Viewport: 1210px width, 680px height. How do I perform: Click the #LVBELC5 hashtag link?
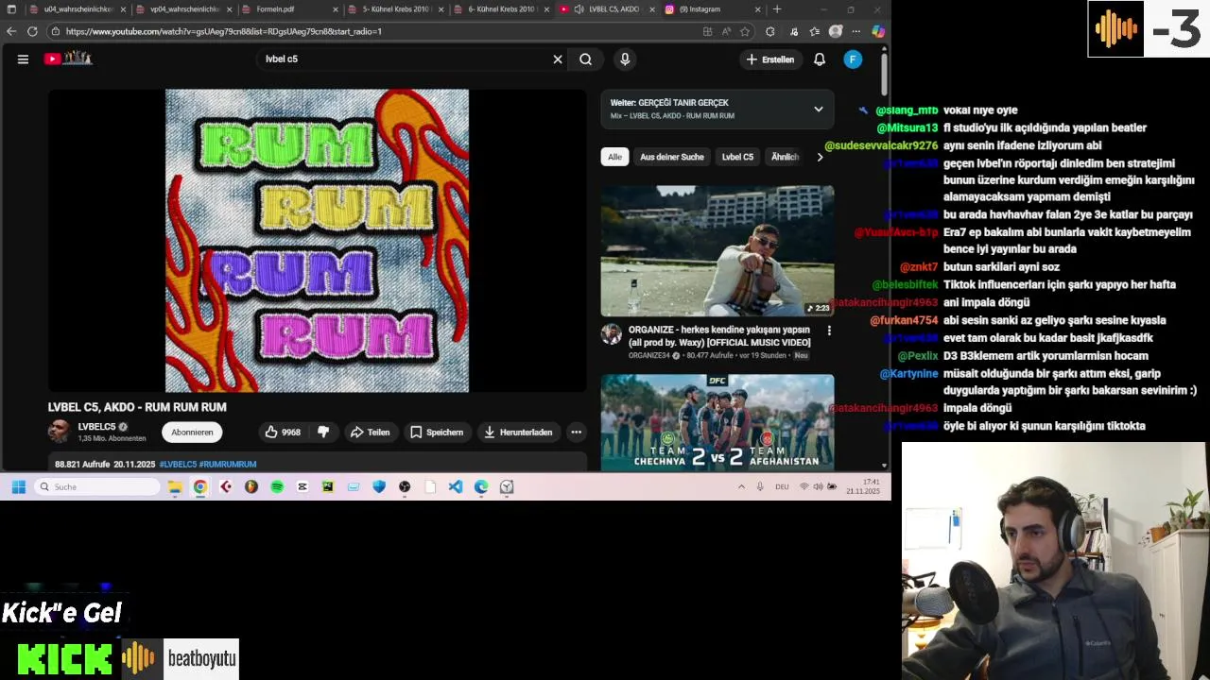[x=178, y=464]
